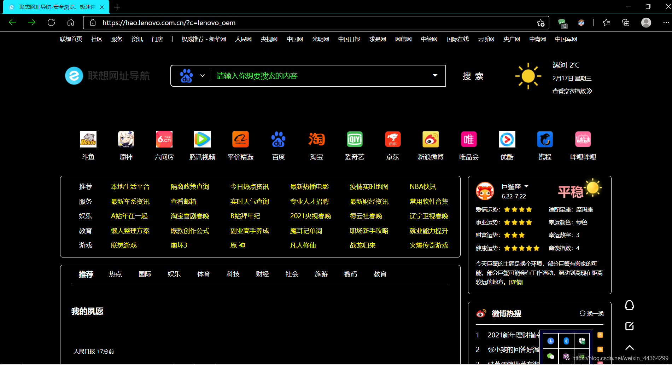
Task: Open the Collections toolbar icon
Action: click(x=626, y=23)
